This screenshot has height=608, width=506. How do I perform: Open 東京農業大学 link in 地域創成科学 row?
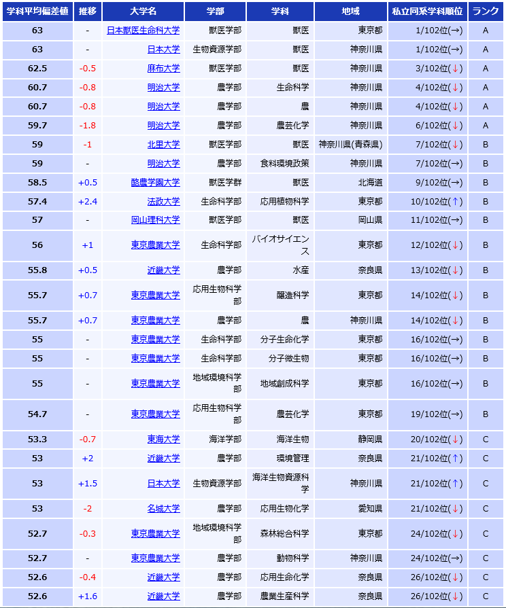(x=155, y=384)
